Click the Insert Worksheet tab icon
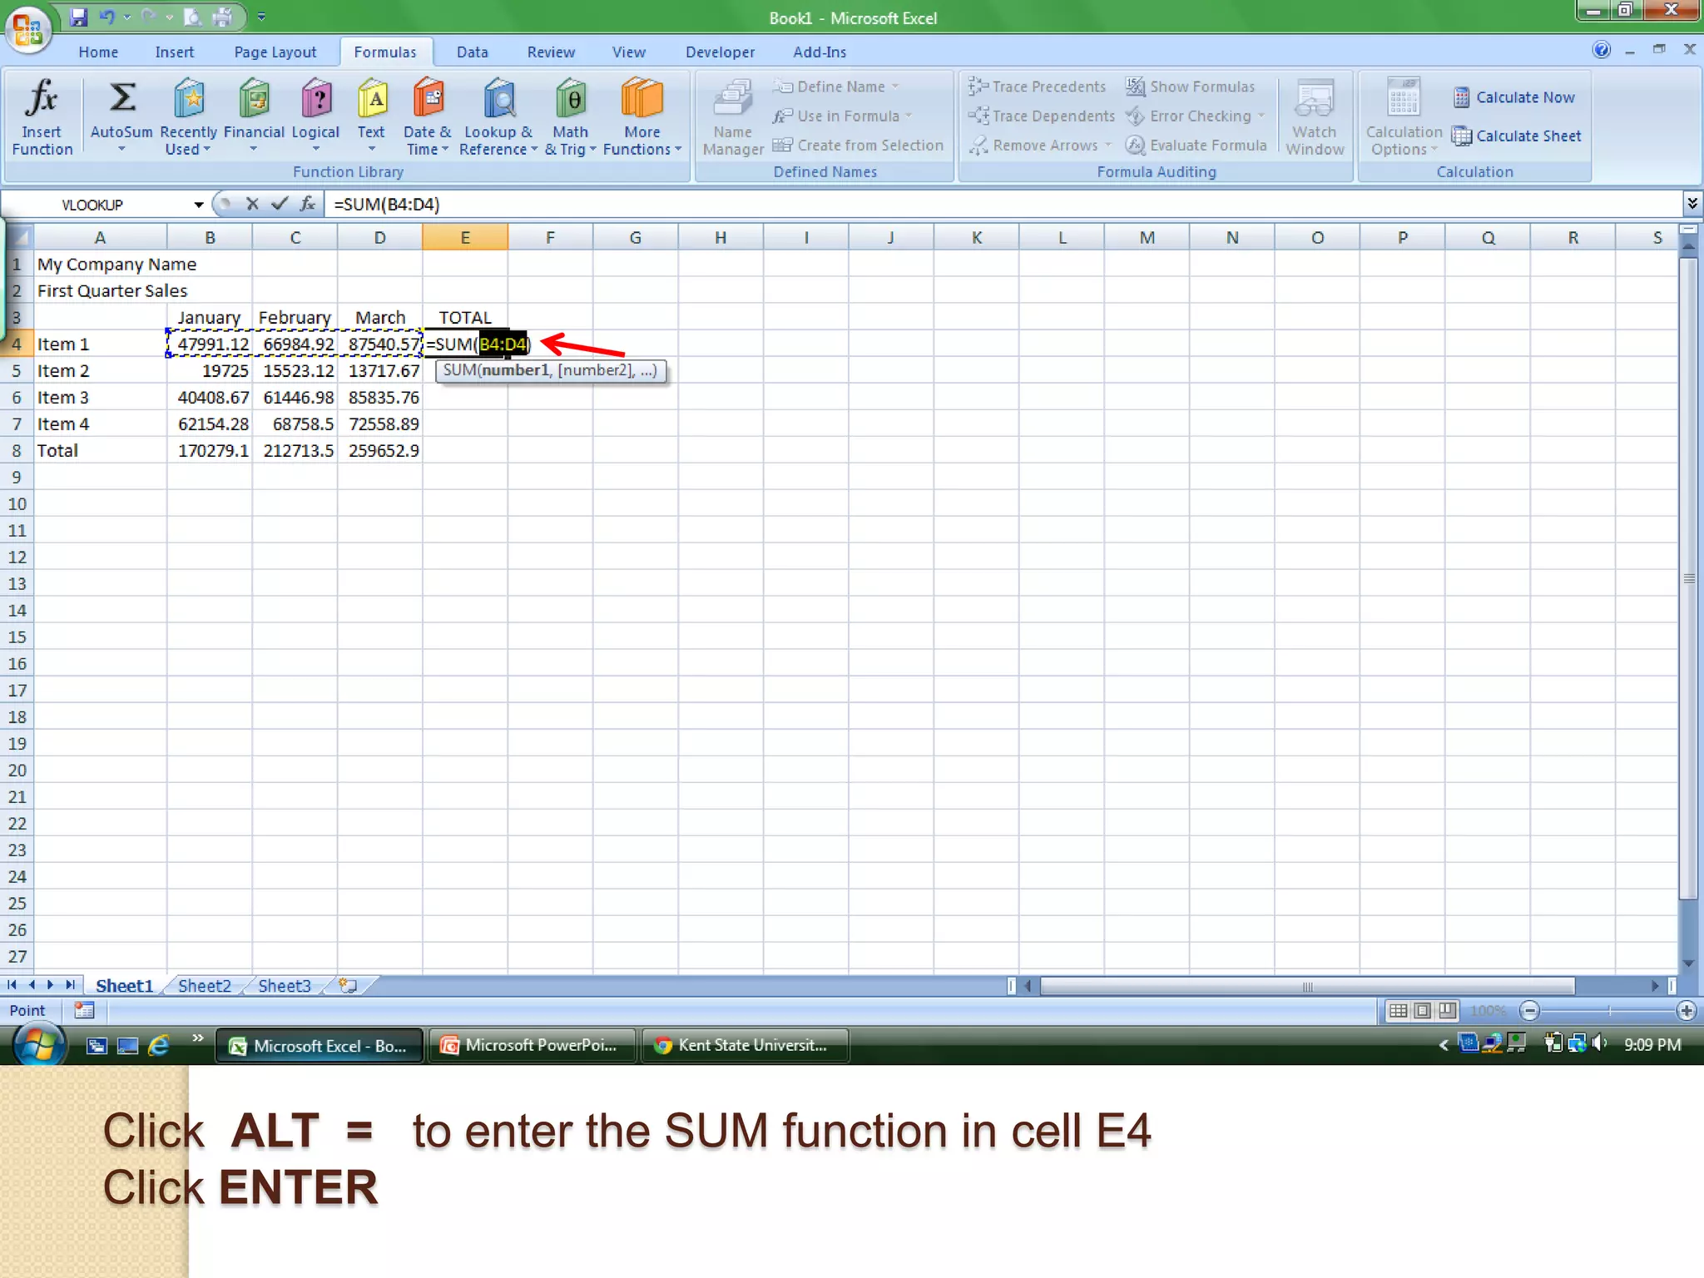Screen dimensions: 1704x1278 coord(348,986)
